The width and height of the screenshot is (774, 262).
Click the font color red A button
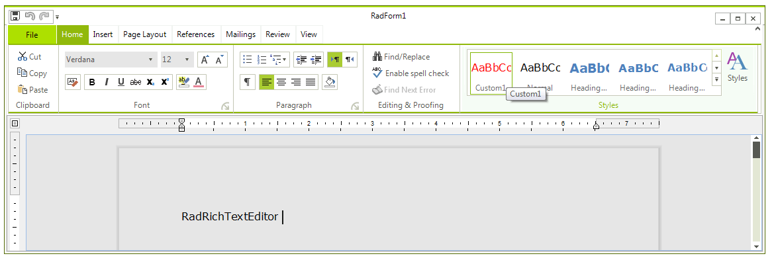click(x=199, y=82)
